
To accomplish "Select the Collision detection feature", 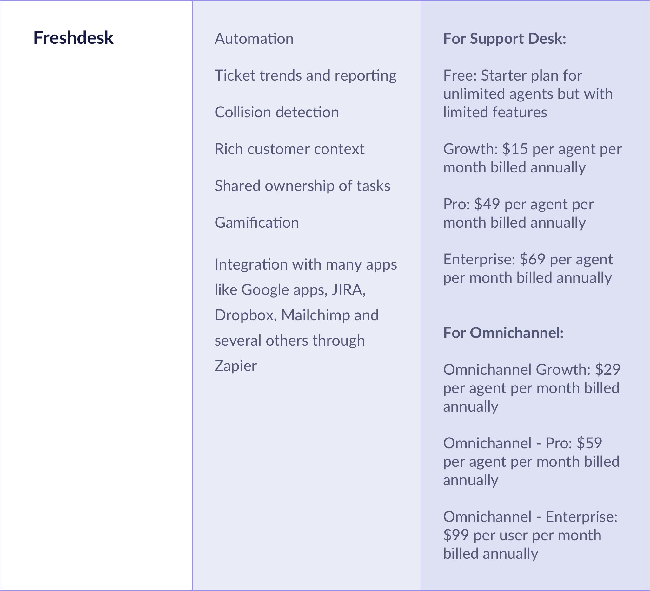I will [277, 112].
